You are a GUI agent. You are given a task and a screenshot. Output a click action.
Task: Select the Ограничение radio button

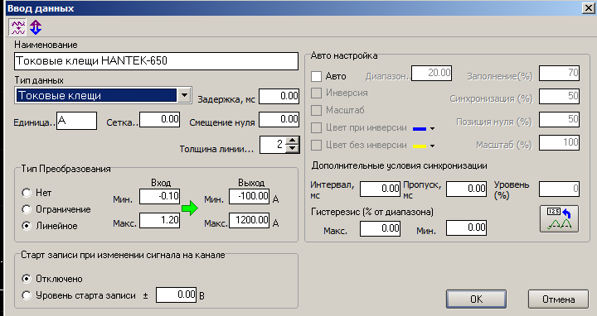click(27, 209)
